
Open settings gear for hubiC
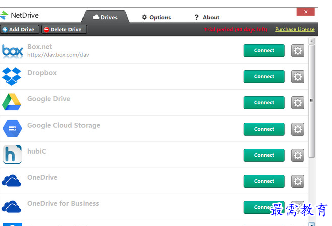pos(297,155)
